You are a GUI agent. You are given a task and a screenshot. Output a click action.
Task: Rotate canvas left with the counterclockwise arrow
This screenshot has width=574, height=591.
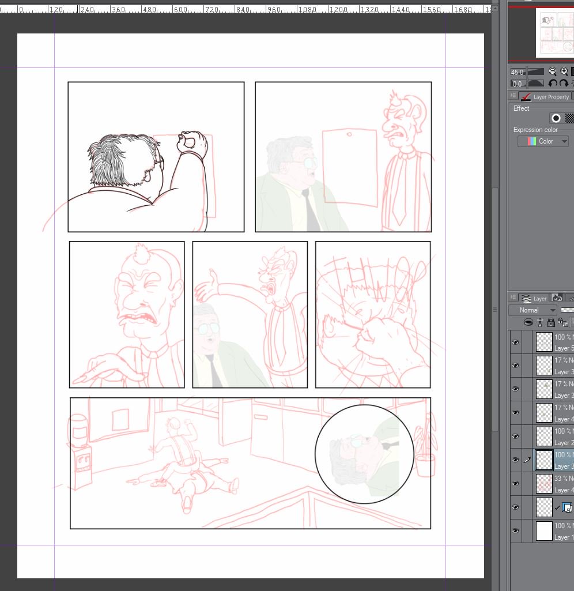point(553,83)
